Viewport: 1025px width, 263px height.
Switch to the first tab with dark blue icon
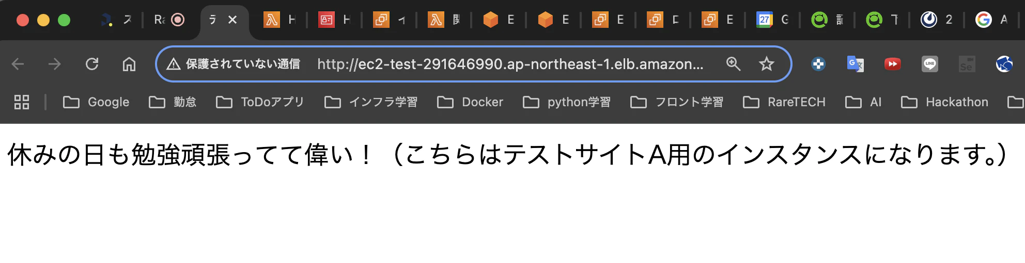[x=116, y=20]
